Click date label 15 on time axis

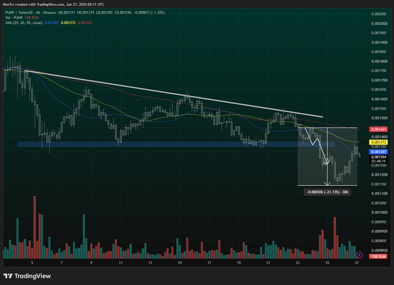click(180, 262)
